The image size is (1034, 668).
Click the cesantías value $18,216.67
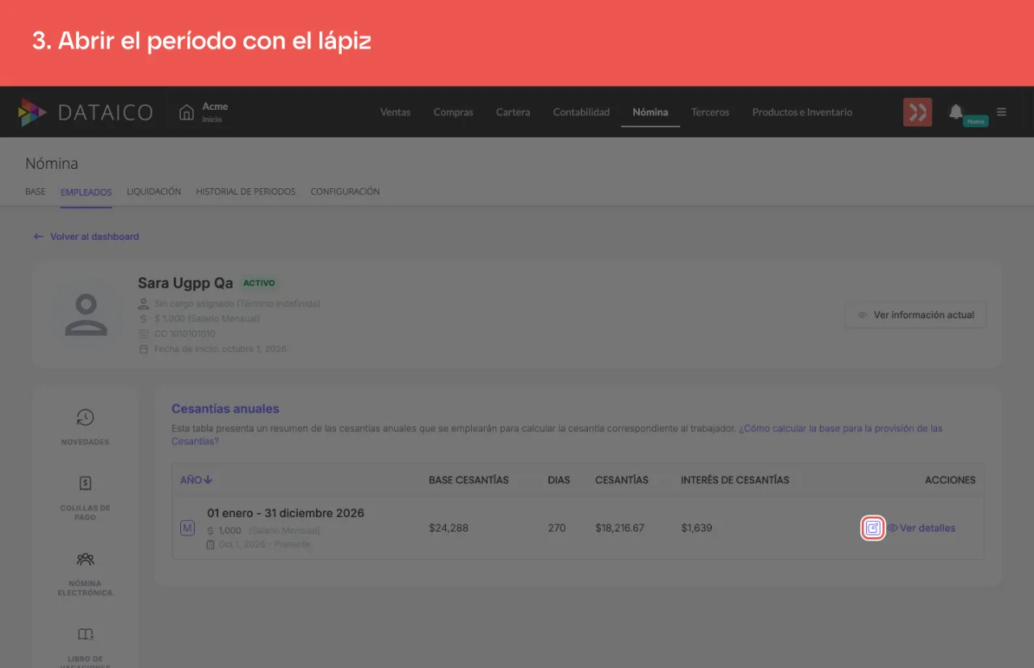point(620,528)
